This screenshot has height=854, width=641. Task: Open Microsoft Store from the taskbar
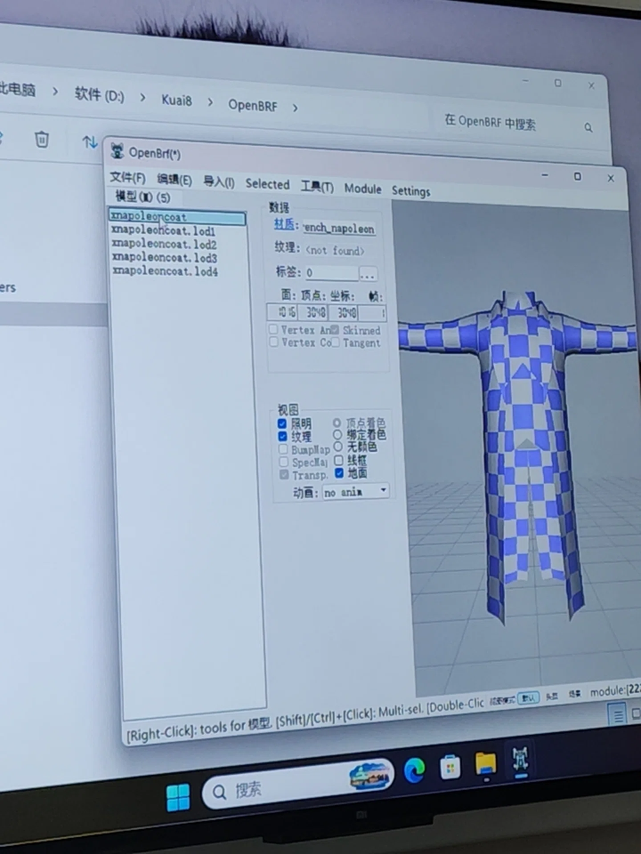[450, 768]
